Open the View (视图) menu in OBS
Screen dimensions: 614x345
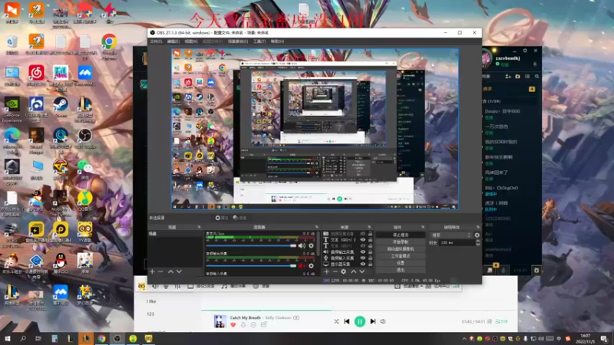(x=190, y=41)
